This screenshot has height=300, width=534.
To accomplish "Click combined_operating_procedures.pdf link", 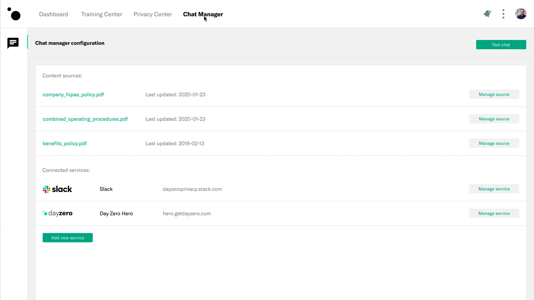I will click(85, 119).
